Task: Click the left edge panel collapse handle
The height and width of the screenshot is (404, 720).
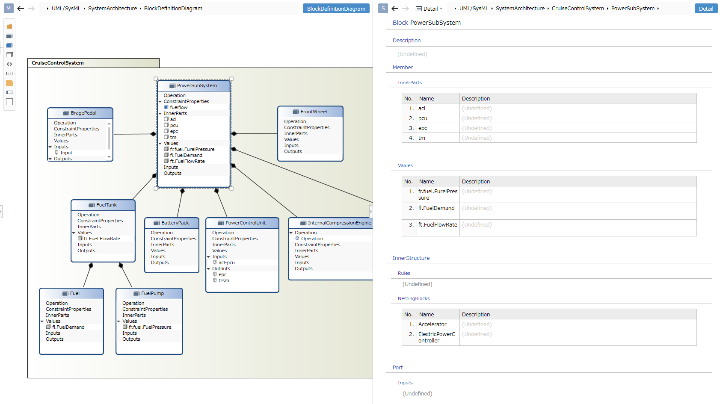Action: coord(1,211)
